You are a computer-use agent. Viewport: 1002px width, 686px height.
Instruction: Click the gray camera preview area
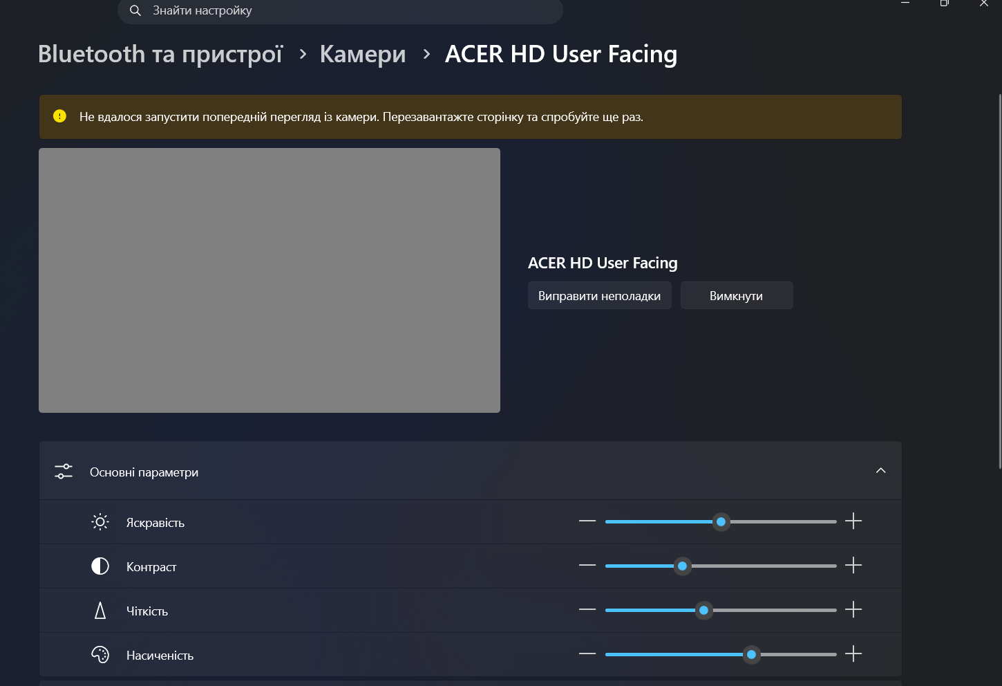click(x=270, y=280)
